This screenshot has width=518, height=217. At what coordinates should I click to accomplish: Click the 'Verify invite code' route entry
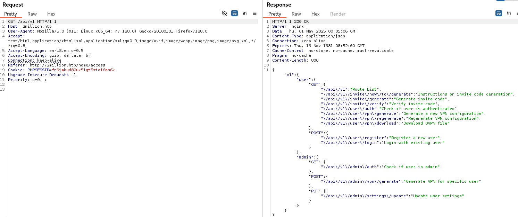[380, 104]
